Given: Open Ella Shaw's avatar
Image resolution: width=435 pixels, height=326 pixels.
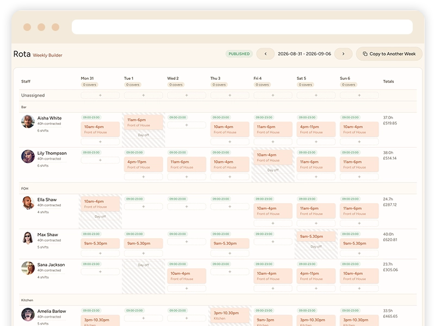Looking at the screenshot, I should click(28, 203).
